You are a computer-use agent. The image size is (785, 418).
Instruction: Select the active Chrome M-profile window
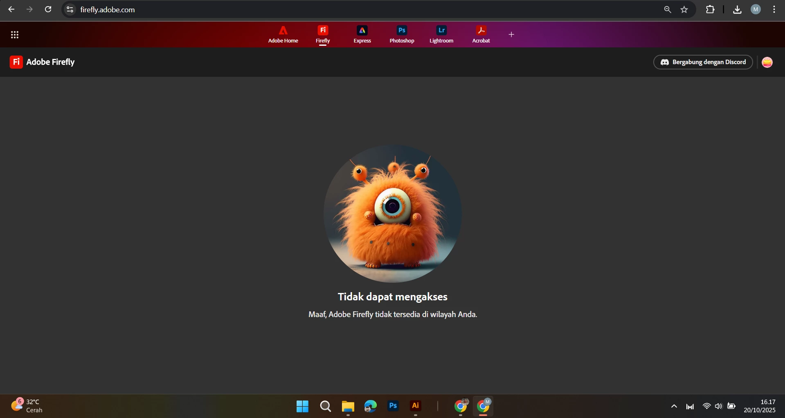tap(484, 406)
